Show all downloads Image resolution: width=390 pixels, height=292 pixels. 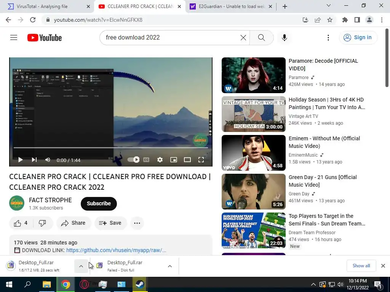coord(361,266)
